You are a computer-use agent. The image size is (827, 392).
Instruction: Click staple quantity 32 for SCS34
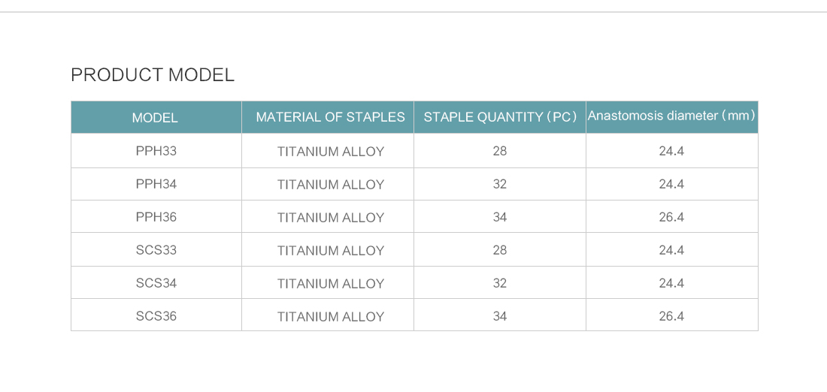499,283
